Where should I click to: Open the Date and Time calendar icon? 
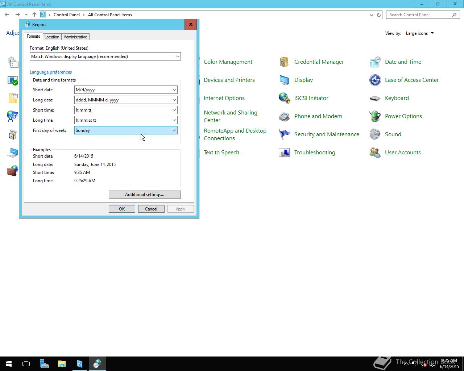(x=375, y=62)
